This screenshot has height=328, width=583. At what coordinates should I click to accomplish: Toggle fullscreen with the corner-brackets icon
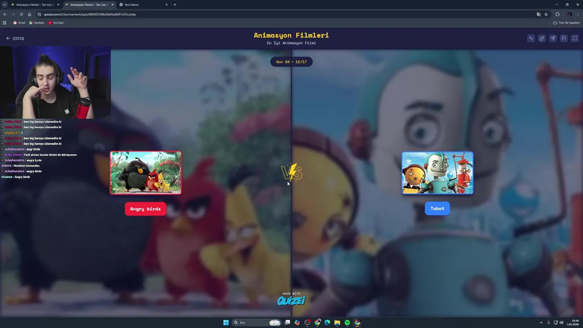(574, 38)
